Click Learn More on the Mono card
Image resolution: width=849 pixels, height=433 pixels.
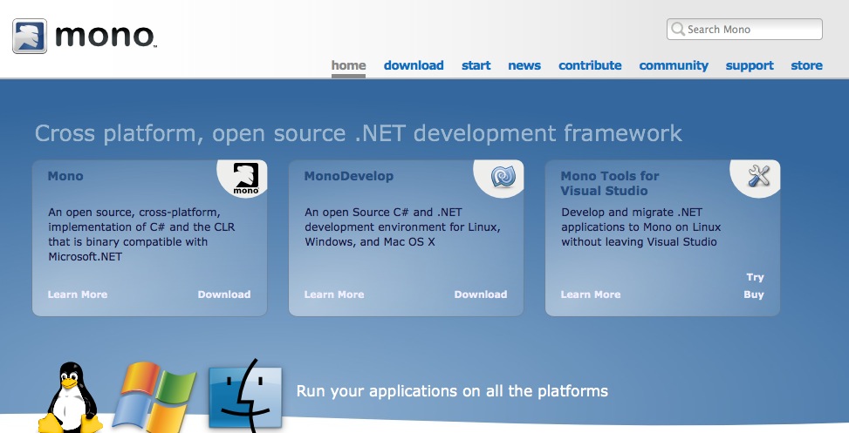point(78,294)
